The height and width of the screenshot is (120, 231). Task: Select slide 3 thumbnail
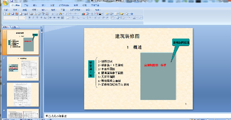click(23, 95)
